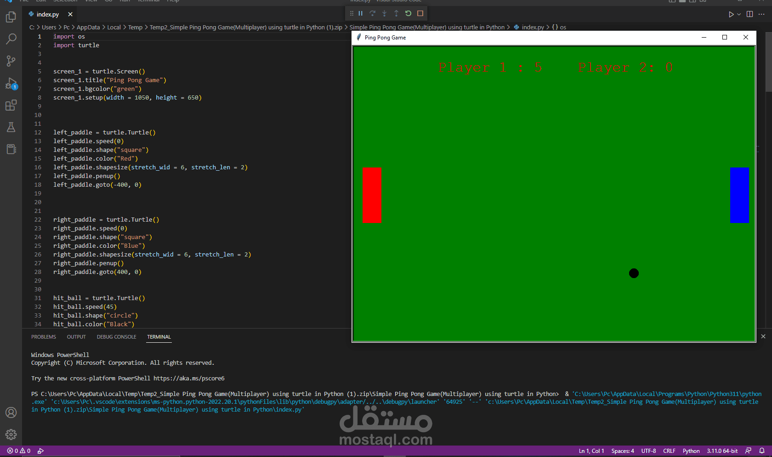This screenshot has width=772, height=457.
Task: Open the feedback icon in status bar
Action: [749, 451]
